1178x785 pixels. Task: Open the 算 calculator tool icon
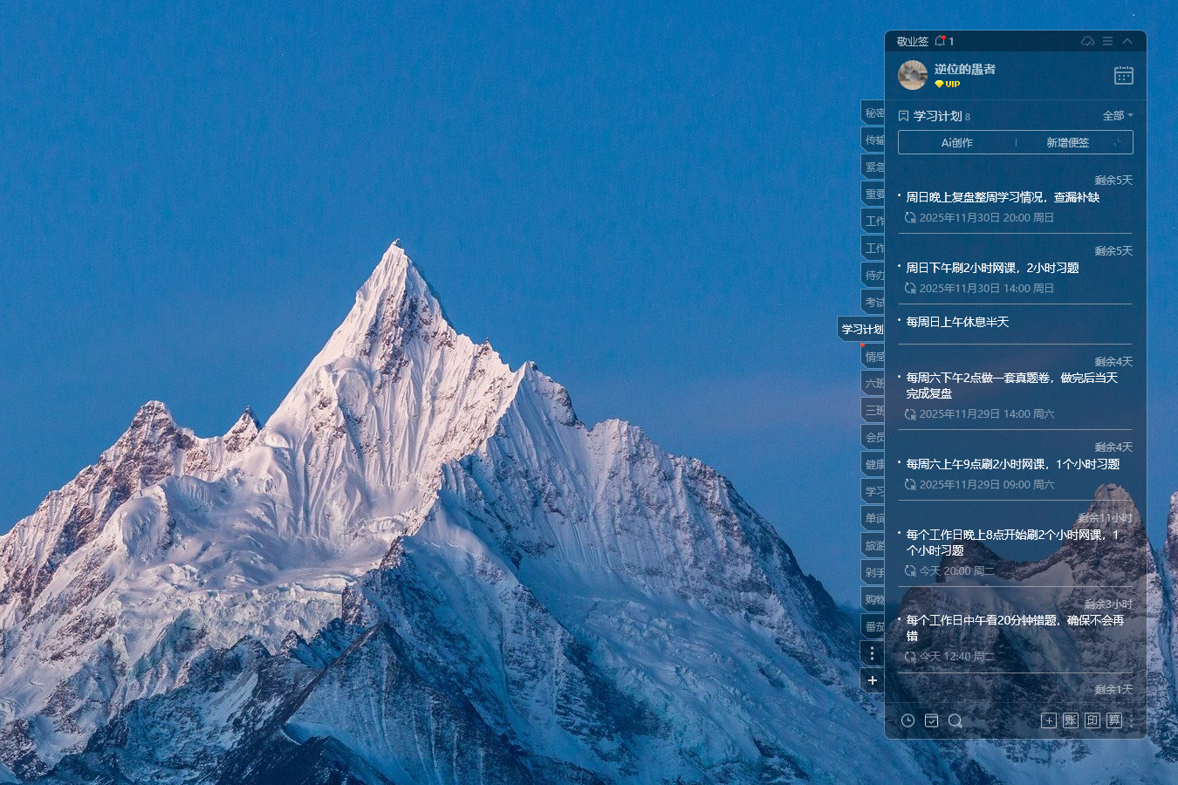pos(1113,720)
